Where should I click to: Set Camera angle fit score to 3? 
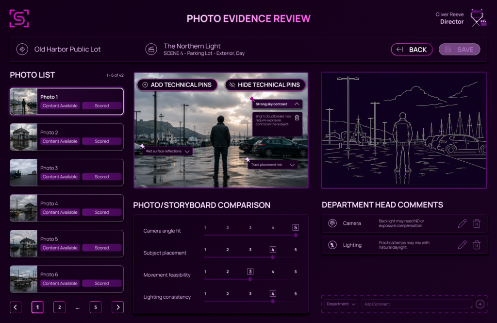250,227
